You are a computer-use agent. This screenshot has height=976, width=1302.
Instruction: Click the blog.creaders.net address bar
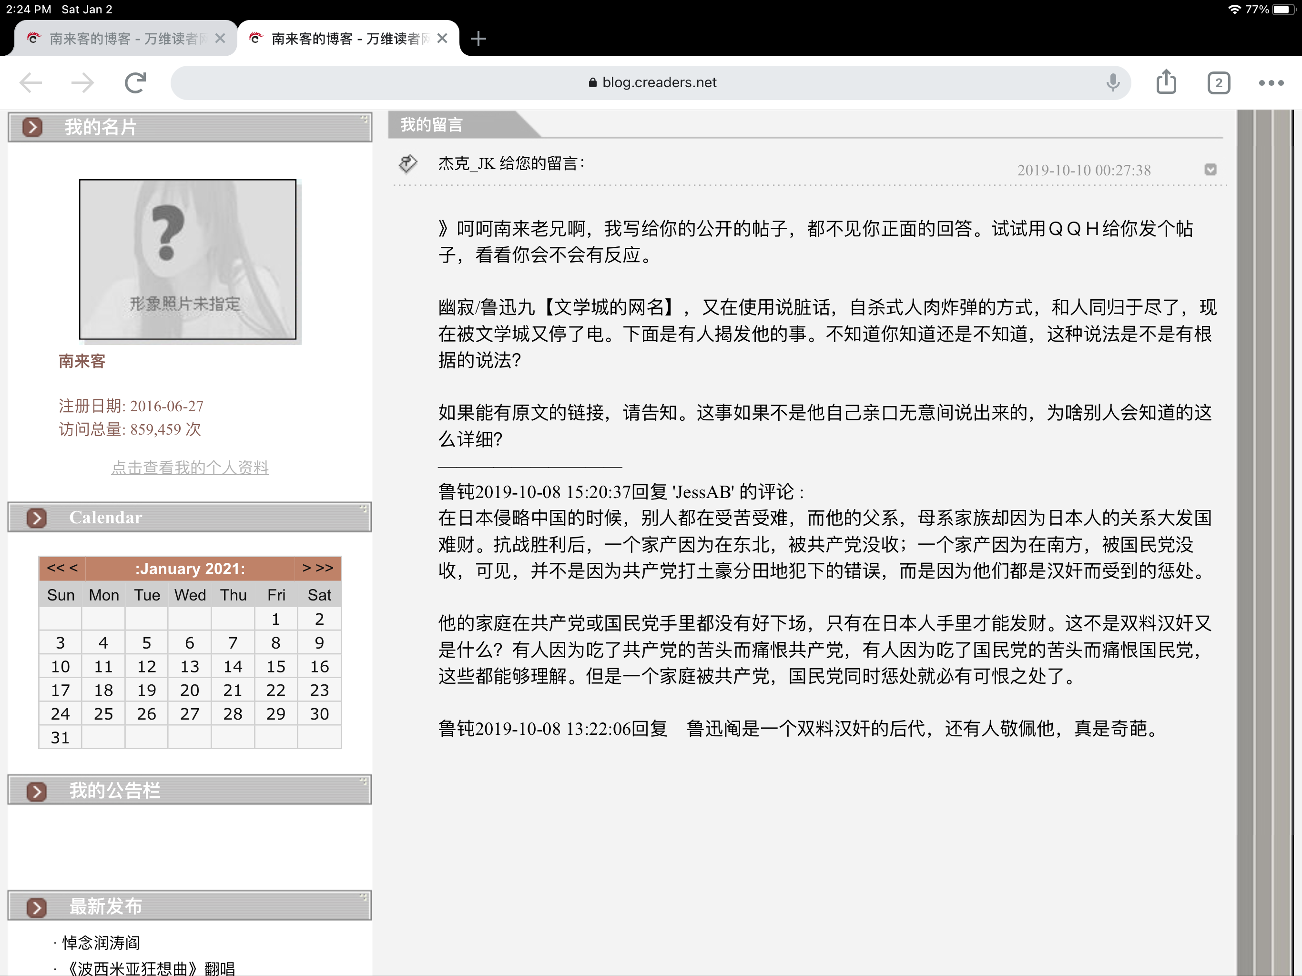(651, 82)
